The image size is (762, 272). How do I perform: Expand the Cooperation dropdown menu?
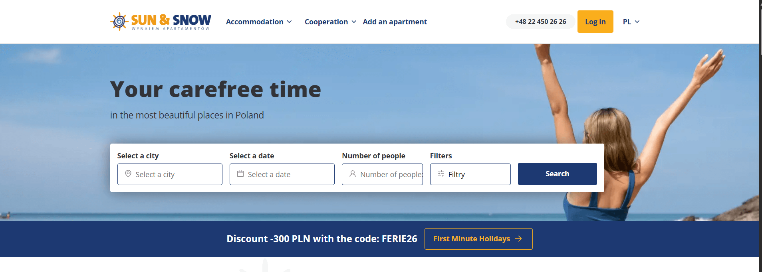pyautogui.click(x=330, y=22)
